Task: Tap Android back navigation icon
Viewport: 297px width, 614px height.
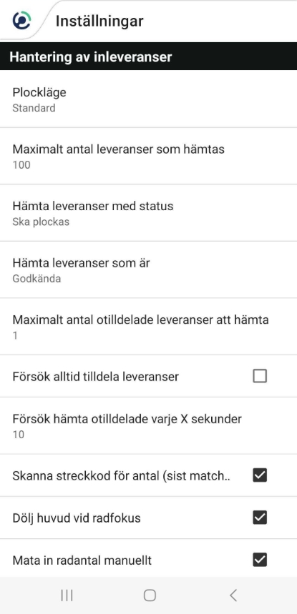Action: point(233,595)
